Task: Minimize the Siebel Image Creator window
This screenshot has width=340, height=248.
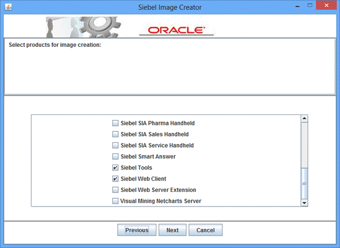Action: tap(297, 7)
